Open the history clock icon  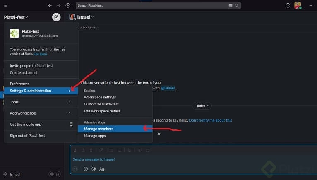click(x=68, y=5)
